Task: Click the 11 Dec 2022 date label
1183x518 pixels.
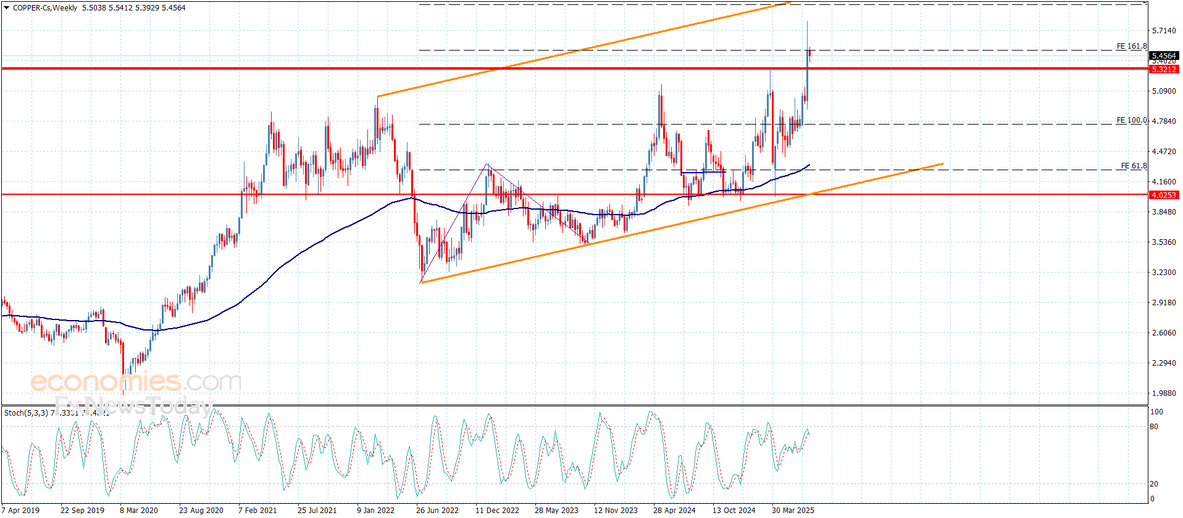Action: click(497, 510)
